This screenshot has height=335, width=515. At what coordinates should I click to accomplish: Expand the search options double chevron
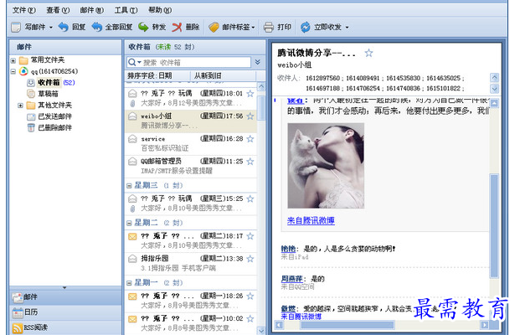(258, 62)
